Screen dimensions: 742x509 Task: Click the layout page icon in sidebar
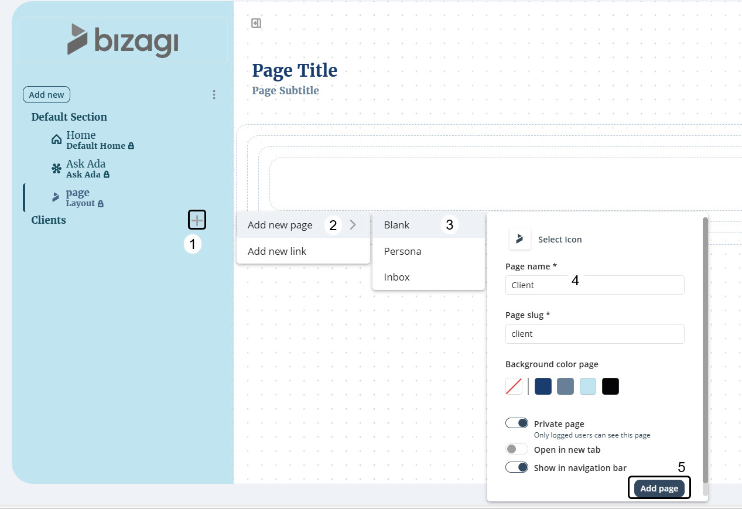coord(56,197)
